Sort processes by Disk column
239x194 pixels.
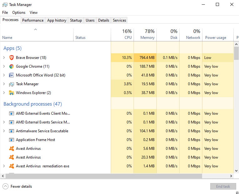click(168, 35)
